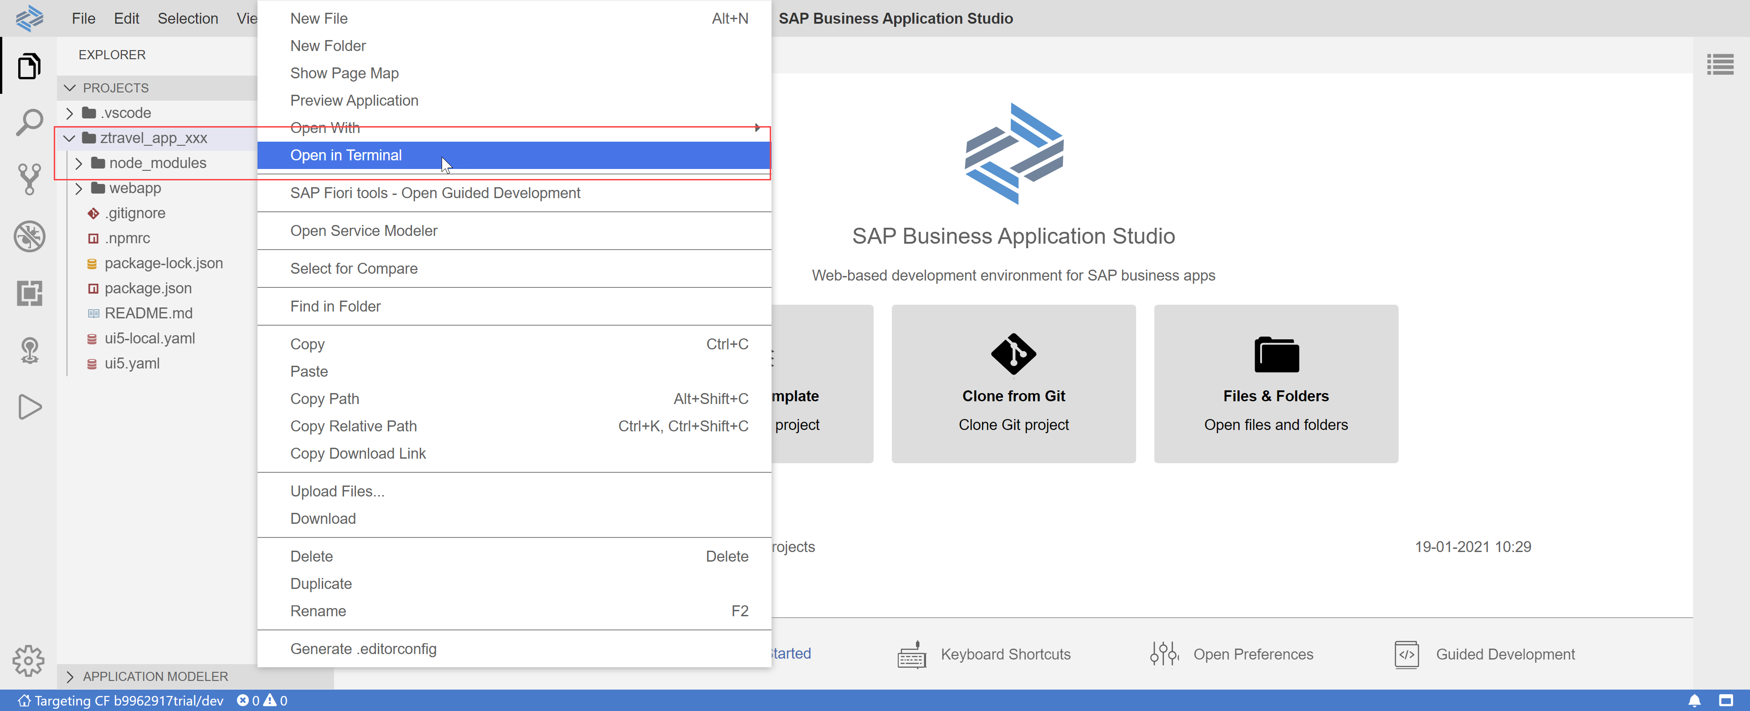The width and height of the screenshot is (1750, 711).
Task: Click the Keyboard Shortcuts link
Action: pyautogui.click(x=1005, y=654)
